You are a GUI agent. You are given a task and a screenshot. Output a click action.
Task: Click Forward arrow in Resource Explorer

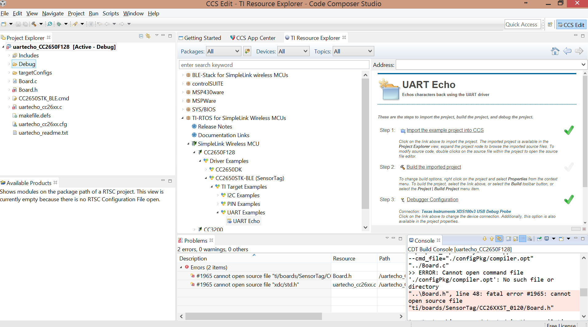pos(579,51)
